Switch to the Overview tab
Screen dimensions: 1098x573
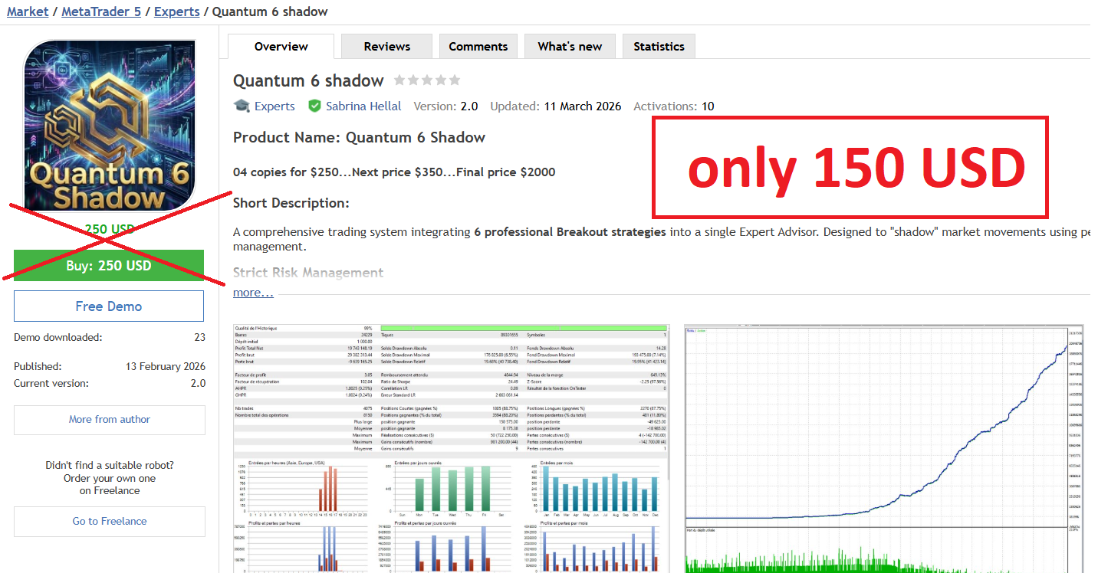pyautogui.click(x=281, y=47)
